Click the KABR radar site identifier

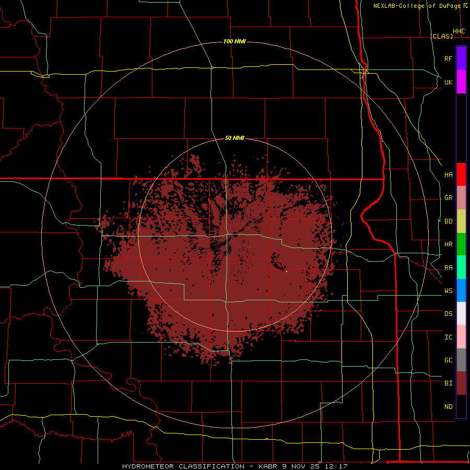pos(268,466)
